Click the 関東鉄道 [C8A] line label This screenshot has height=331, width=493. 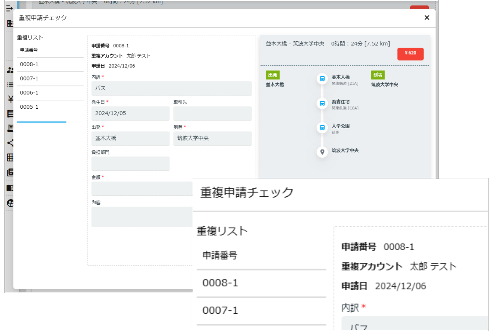(345, 108)
